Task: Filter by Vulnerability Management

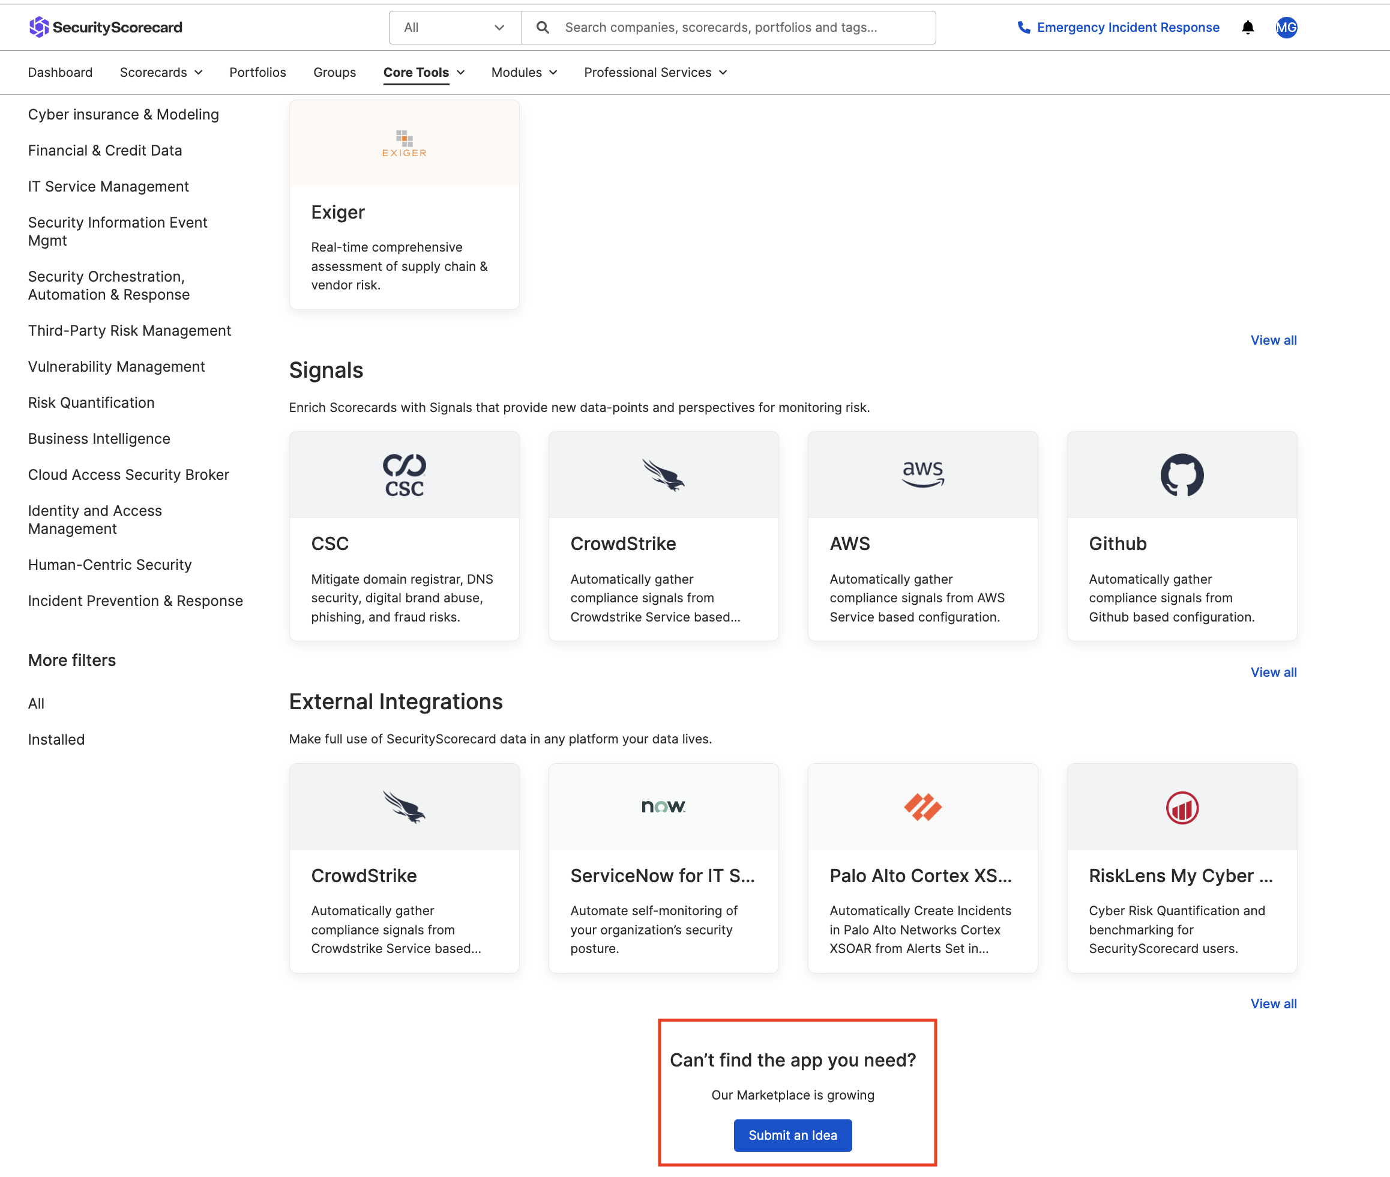Action: (116, 366)
